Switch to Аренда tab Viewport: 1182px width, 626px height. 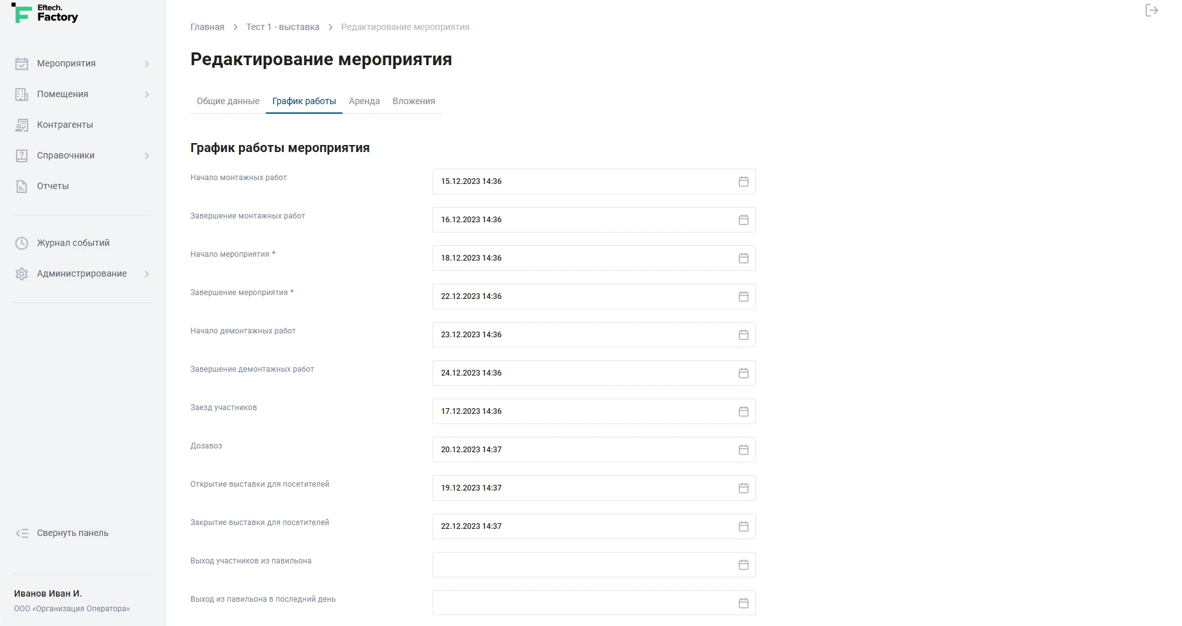(x=364, y=101)
